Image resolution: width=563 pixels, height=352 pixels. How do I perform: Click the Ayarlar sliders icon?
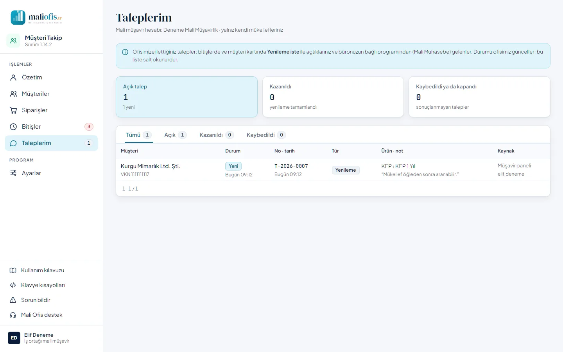(x=13, y=173)
